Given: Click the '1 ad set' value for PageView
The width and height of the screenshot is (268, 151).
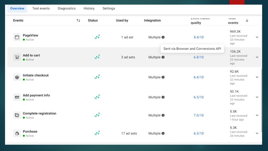Looking at the screenshot, I should (x=127, y=37).
